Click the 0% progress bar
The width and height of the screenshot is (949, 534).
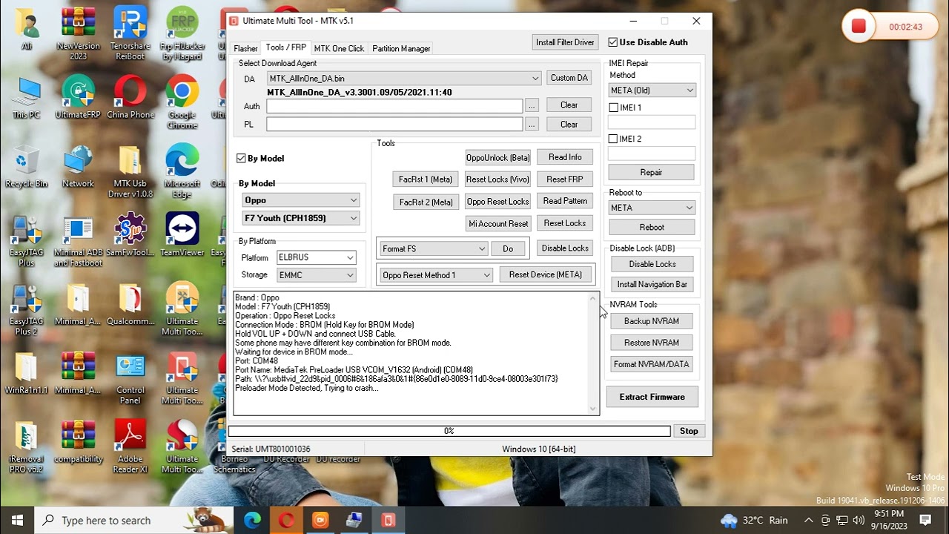[x=449, y=431]
